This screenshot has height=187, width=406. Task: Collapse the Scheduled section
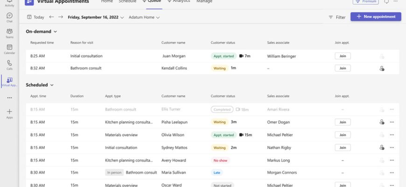tap(40, 85)
